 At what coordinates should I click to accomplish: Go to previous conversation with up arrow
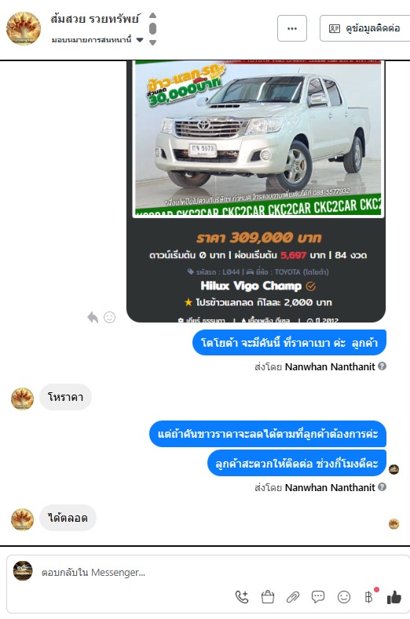(152, 16)
